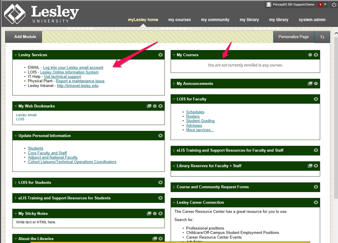
Task: Collapse the Update Personal Information module
Action: pos(16,136)
